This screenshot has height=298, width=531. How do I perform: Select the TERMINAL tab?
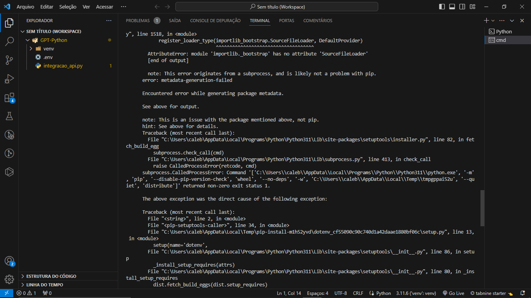(x=260, y=21)
